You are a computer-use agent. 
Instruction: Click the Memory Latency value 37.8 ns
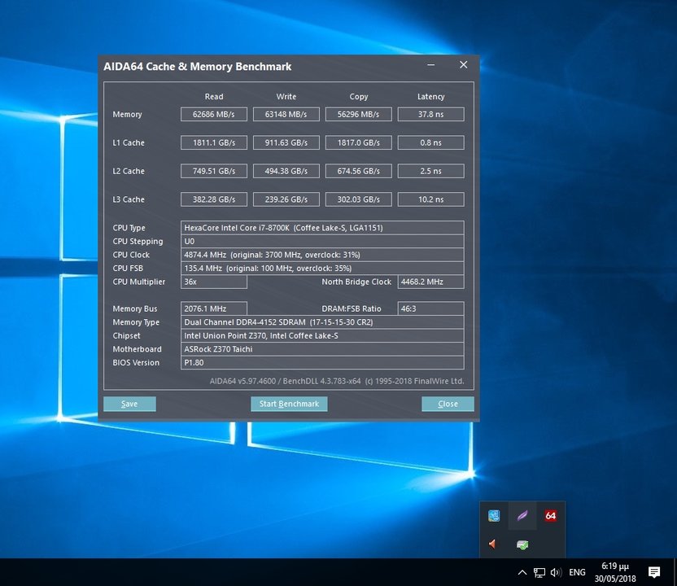[431, 115]
